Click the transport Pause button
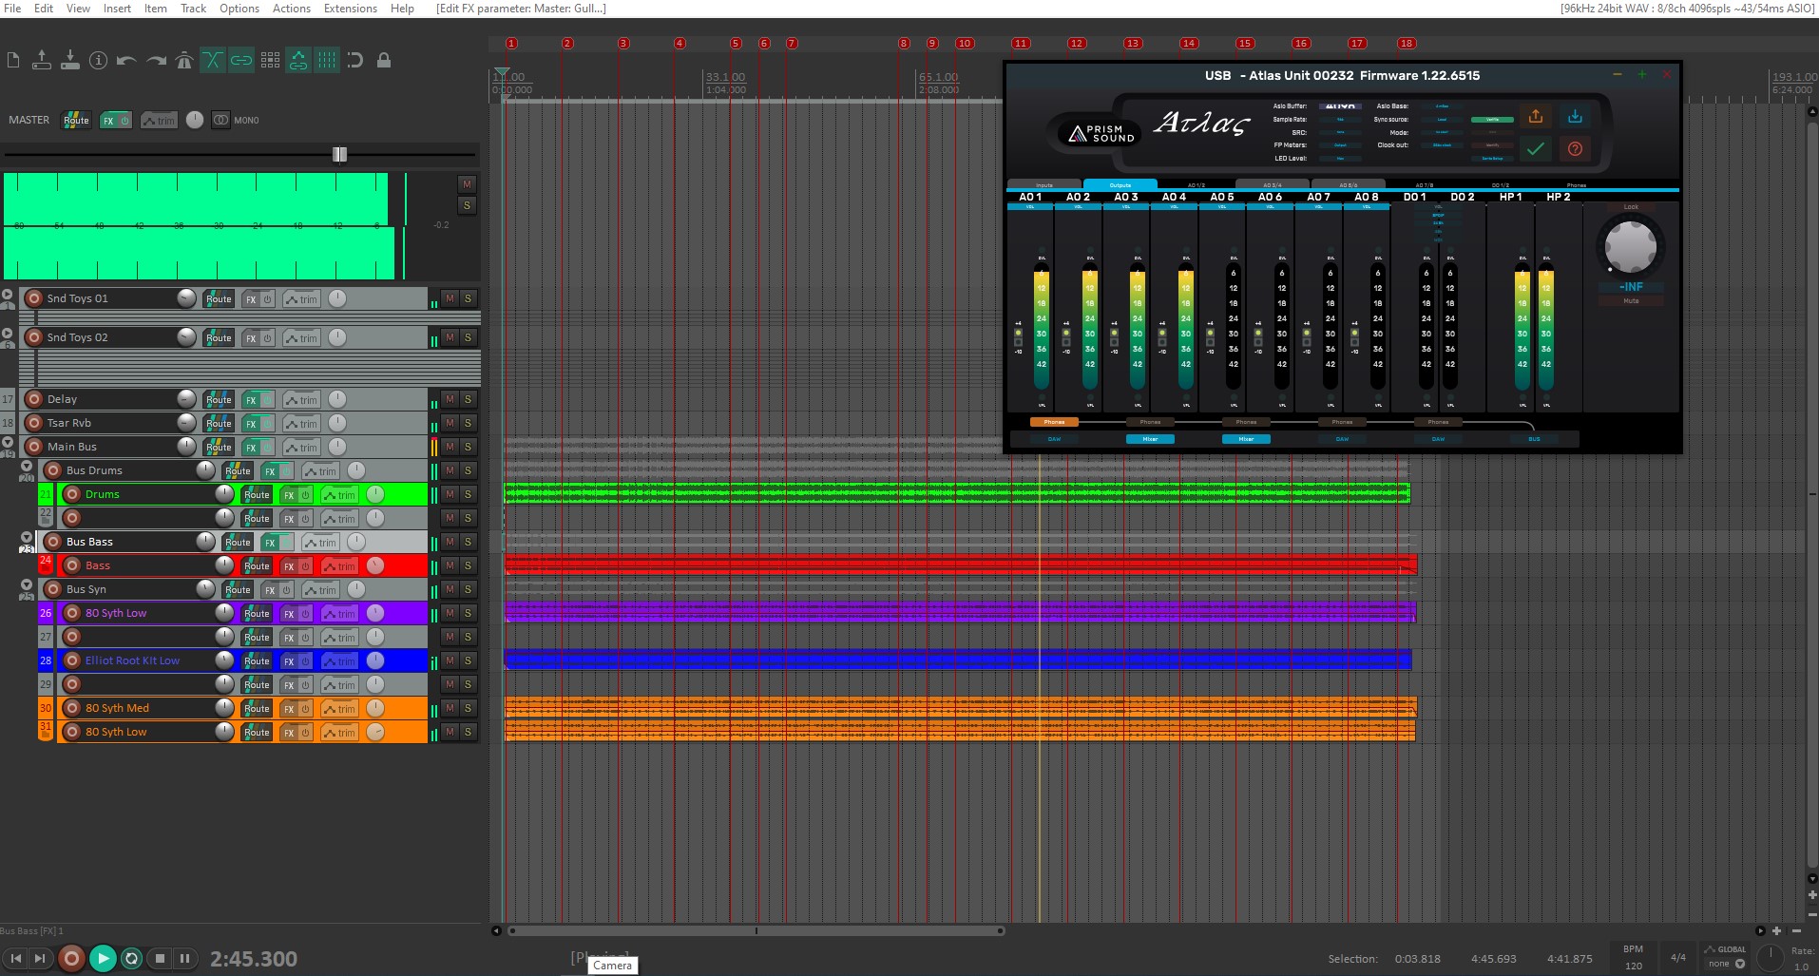This screenshot has height=976, width=1819. click(x=184, y=959)
